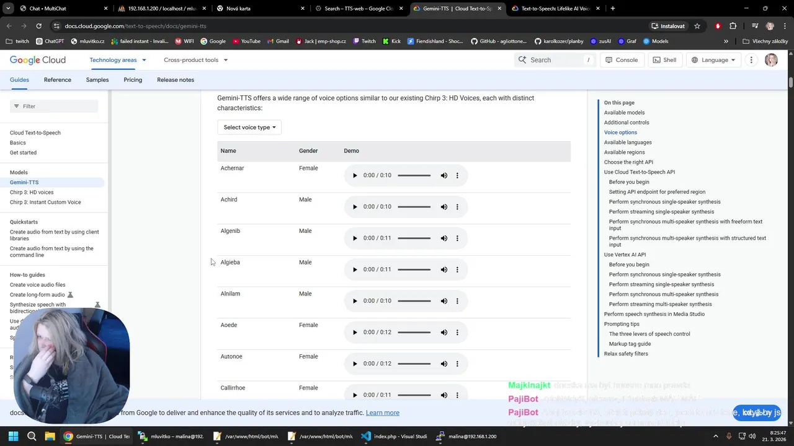Open the Select voice type dropdown
Image resolution: width=794 pixels, height=446 pixels.
pyautogui.click(x=249, y=127)
